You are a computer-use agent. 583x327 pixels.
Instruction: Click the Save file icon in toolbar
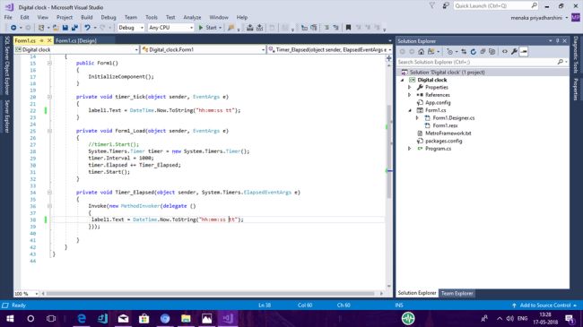[65, 28]
